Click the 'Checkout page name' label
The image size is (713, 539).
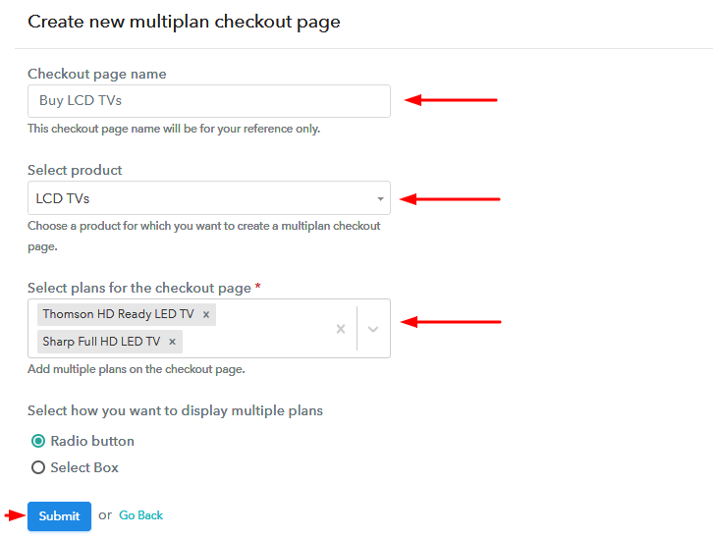tap(97, 74)
